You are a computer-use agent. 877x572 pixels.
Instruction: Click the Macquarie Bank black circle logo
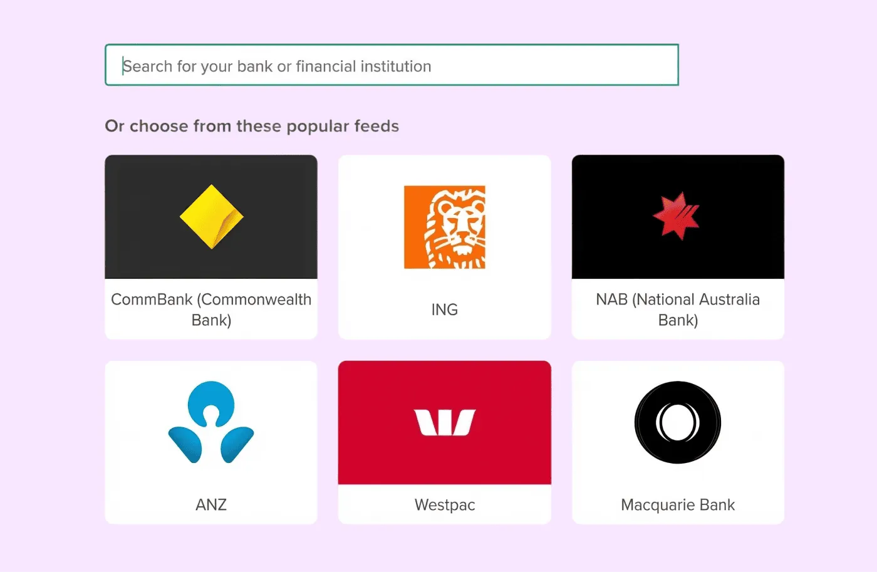[677, 422]
